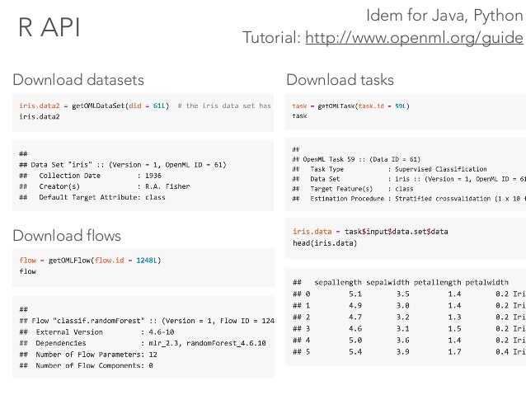The width and height of the screenshot is (526, 395).
Task: Click the 'Download datasets' heading
Action: click(x=78, y=80)
